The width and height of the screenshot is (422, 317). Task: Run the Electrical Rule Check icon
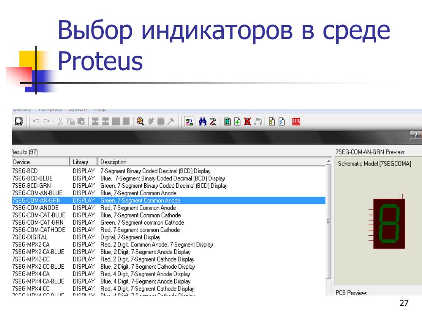click(x=282, y=122)
